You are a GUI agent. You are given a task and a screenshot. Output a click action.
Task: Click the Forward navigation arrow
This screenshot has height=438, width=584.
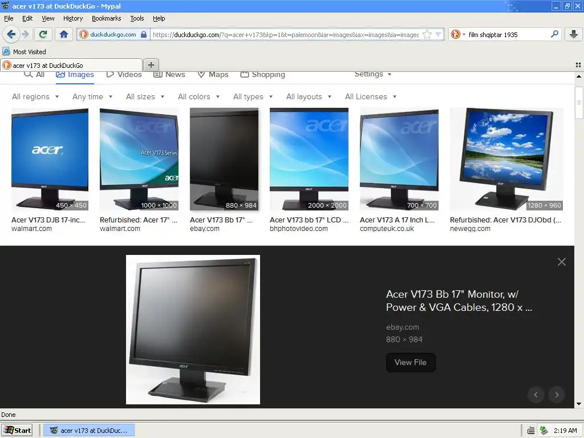click(26, 34)
